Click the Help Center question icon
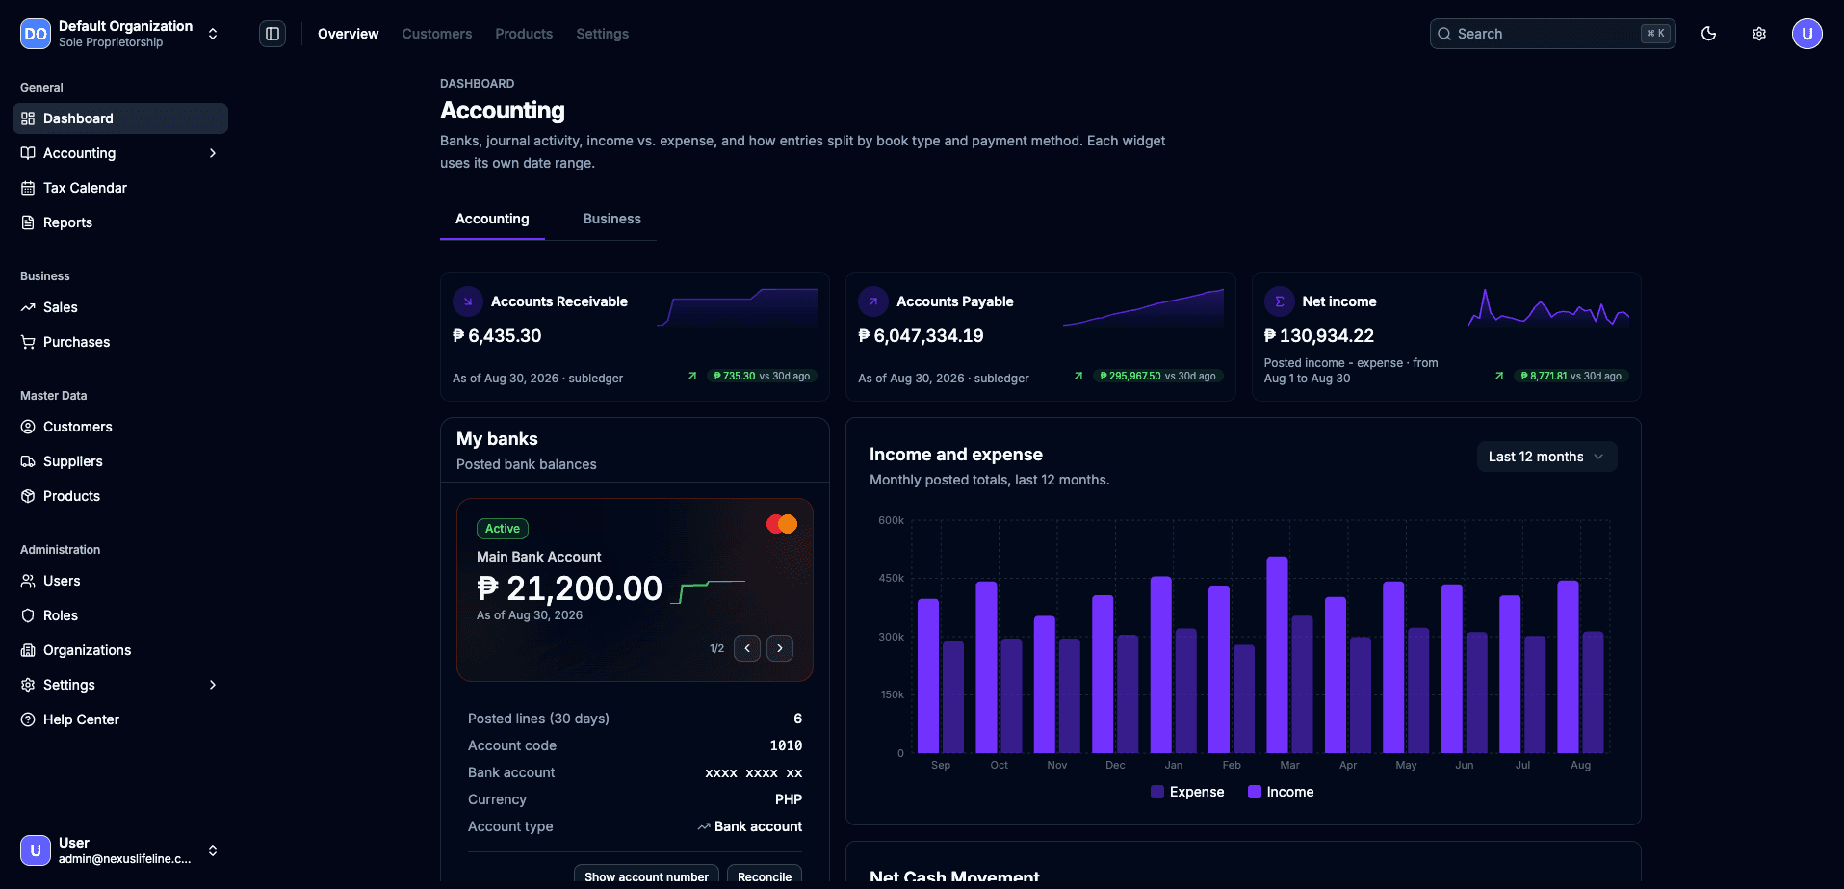Viewport: 1844px width, 889px height. [x=28, y=719]
